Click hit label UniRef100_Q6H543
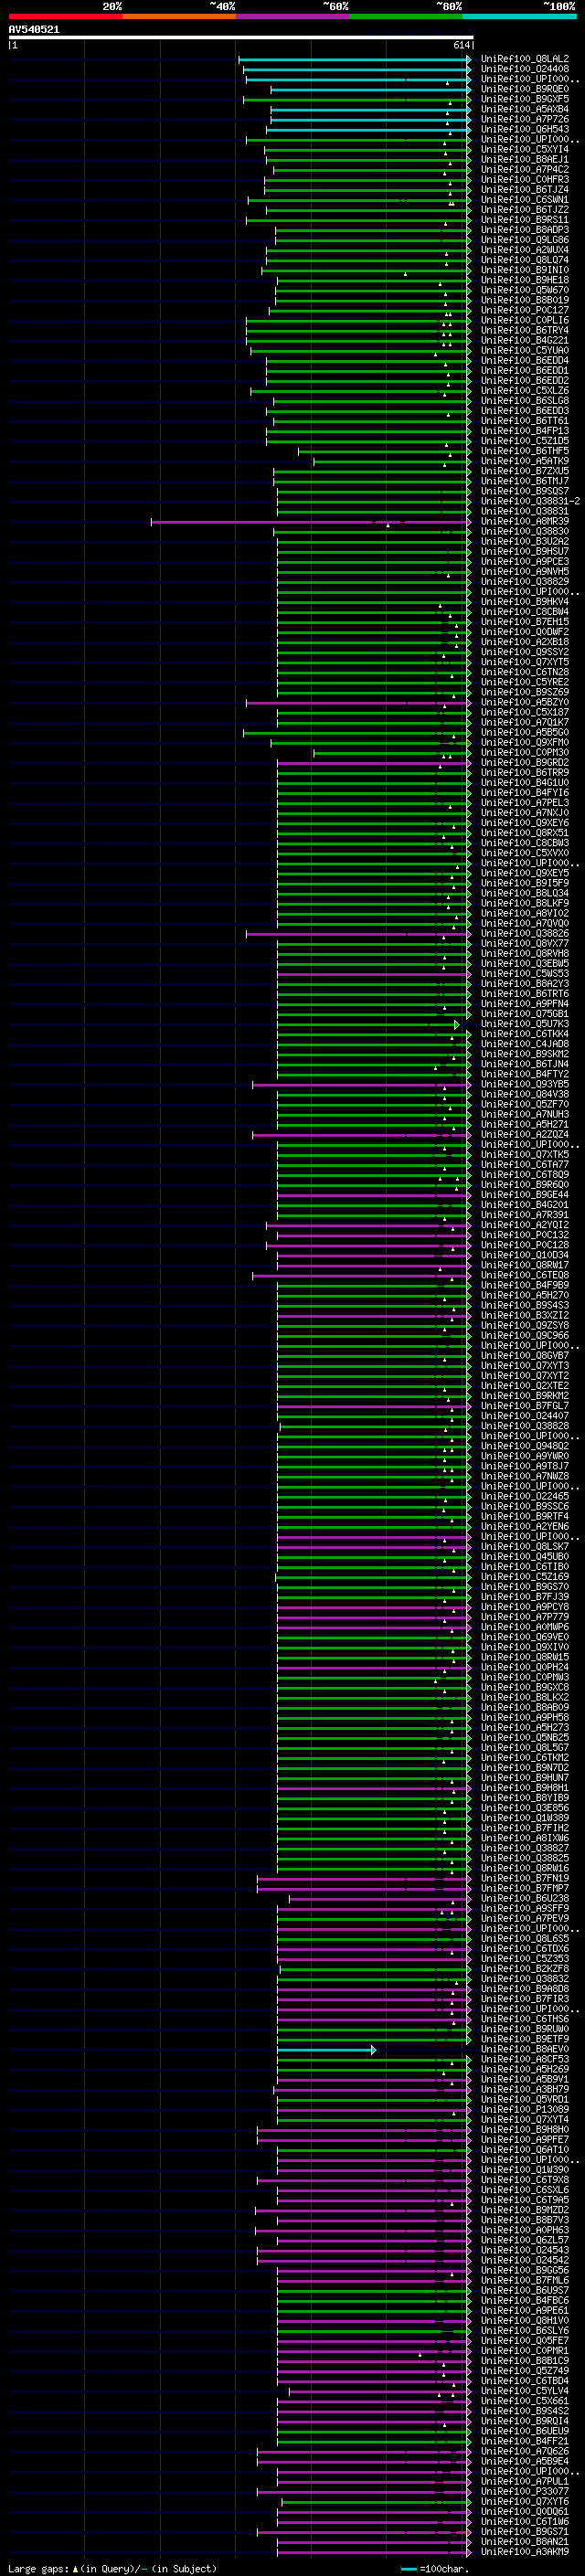The image size is (585, 2576). tap(524, 129)
